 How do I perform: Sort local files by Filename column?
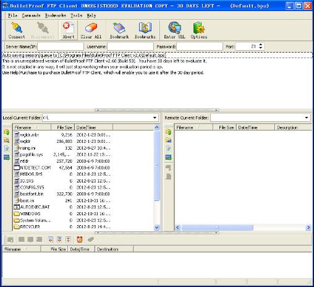click(32, 127)
